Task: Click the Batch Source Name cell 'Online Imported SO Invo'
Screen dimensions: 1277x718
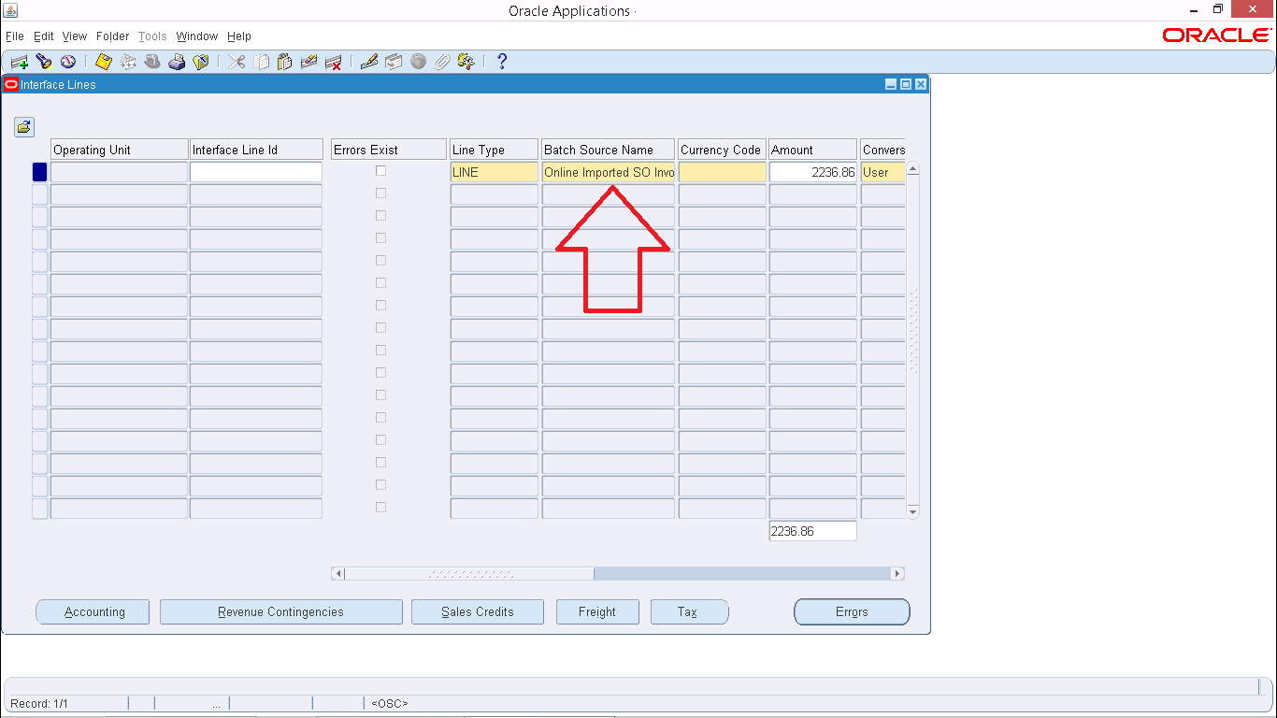Action: [x=609, y=172]
